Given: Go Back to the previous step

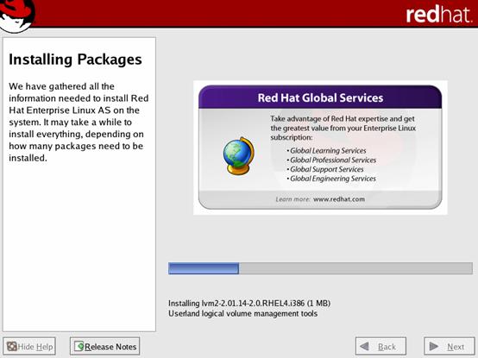Looking at the screenshot, I should point(381,347).
